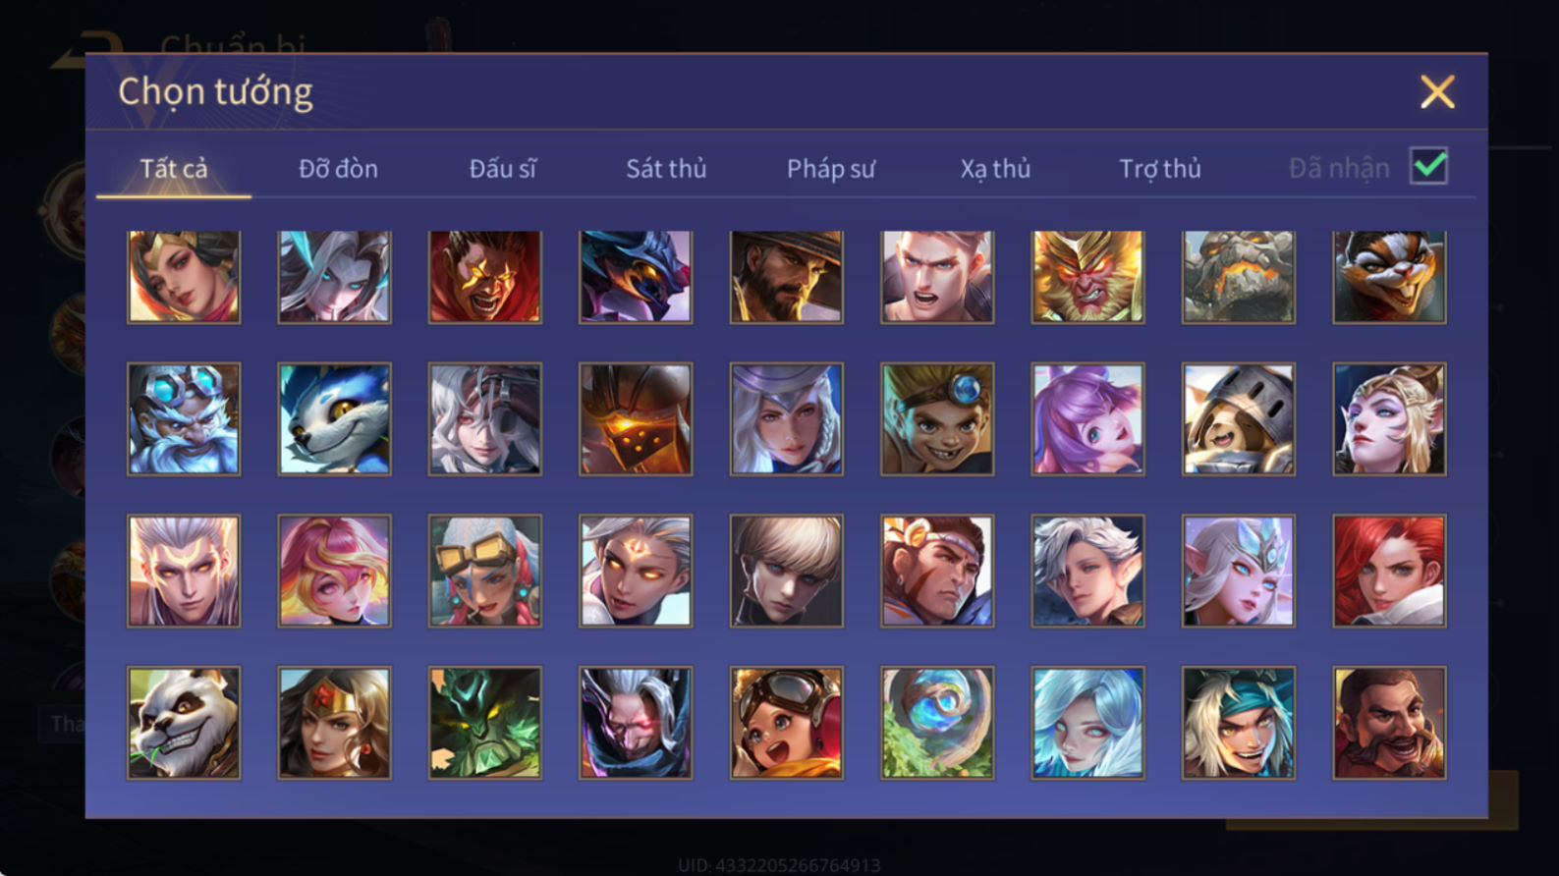Viewport: 1559px width, 876px height.
Task: Select the blue-bearded dwarf with goggles
Action: coord(184,419)
